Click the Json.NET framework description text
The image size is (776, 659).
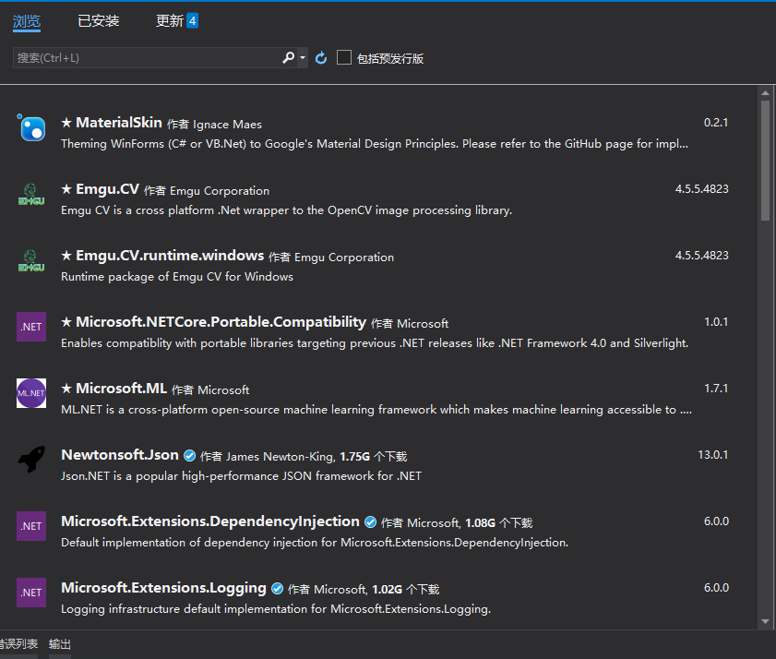coord(241,476)
